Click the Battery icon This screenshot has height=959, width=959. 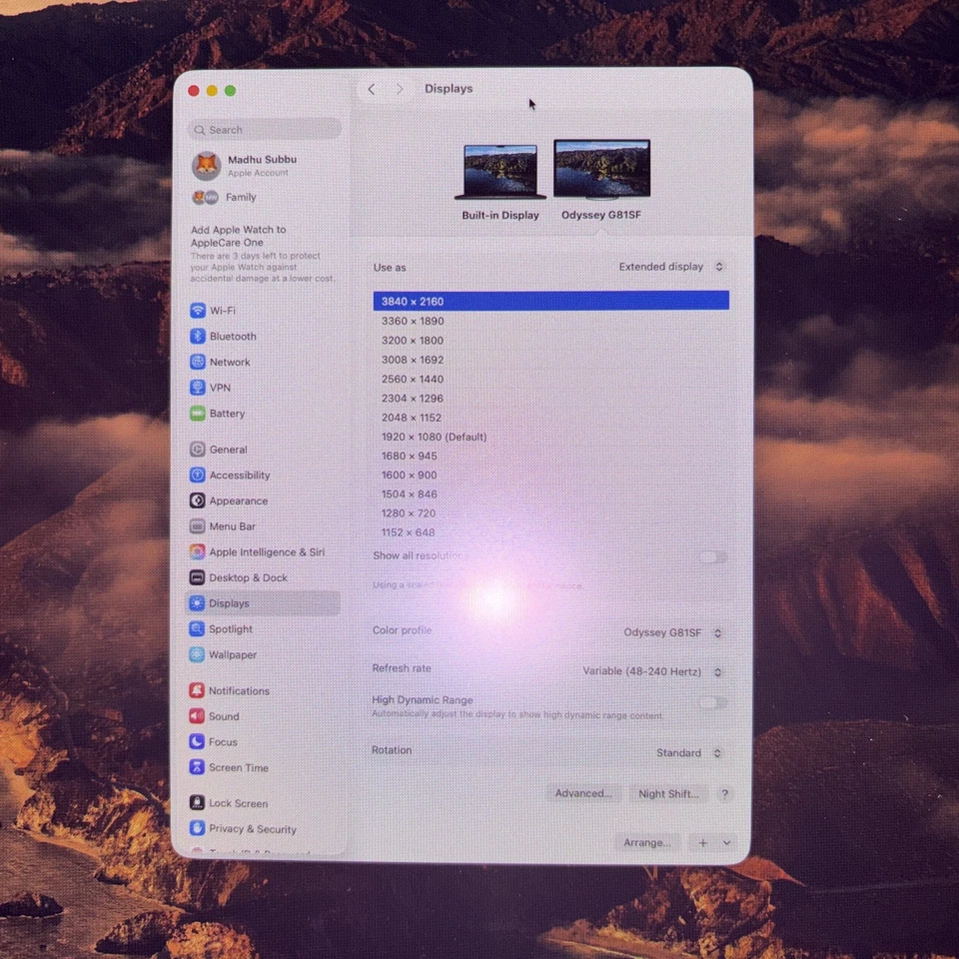coord(198,414)
